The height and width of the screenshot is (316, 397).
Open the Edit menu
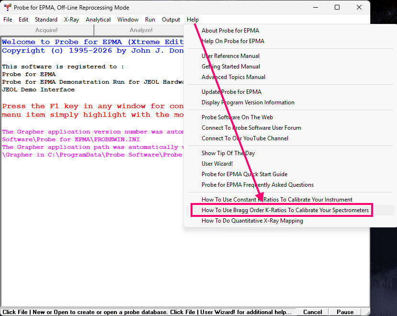(23, 20)
